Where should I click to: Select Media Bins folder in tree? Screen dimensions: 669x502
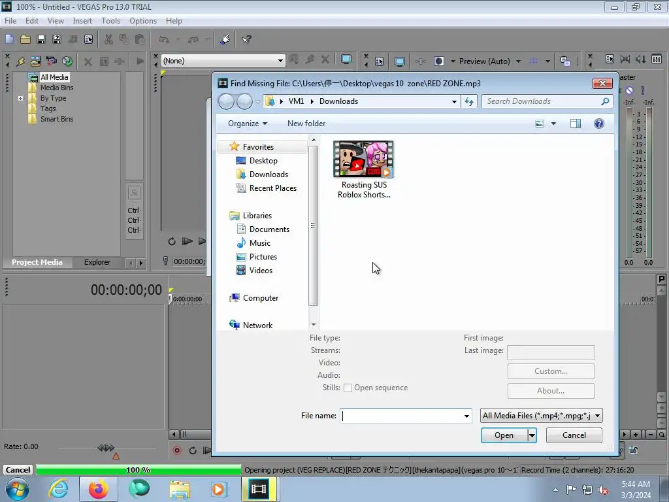tap(57, 88)
